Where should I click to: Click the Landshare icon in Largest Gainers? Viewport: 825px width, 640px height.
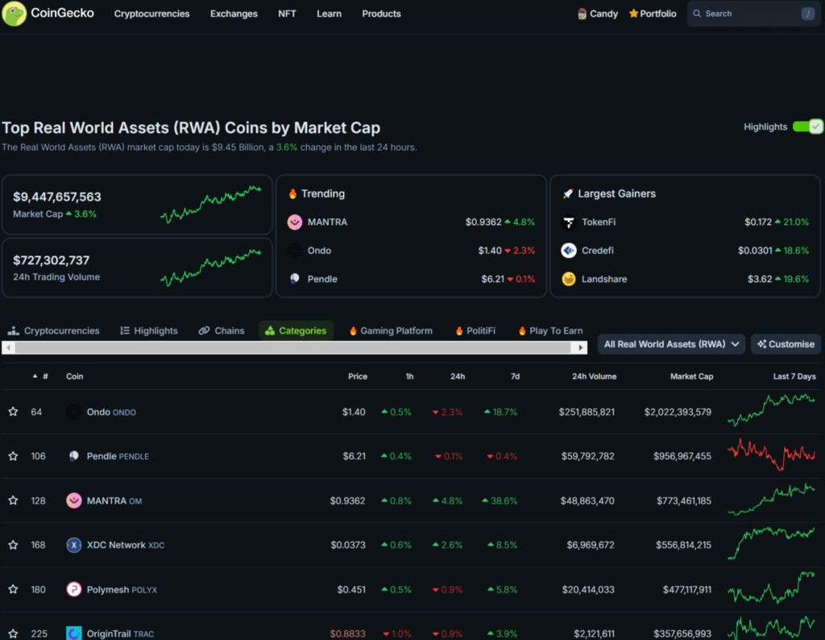[569, 279]
